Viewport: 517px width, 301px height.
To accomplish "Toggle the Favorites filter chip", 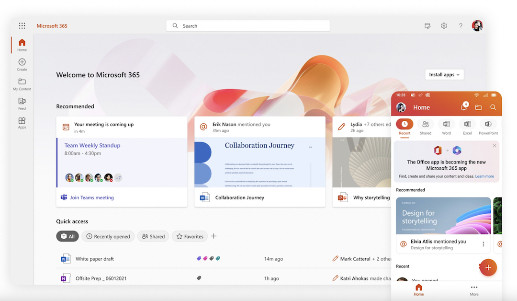I will point(190,236).
